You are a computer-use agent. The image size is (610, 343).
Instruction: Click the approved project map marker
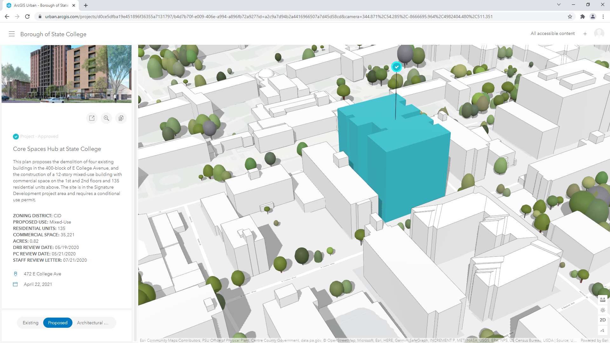396,67
